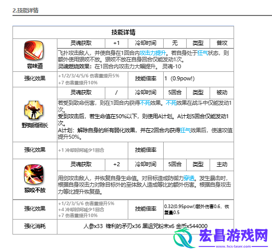Select the 类型 label beside 普攻

click(198, 43)
